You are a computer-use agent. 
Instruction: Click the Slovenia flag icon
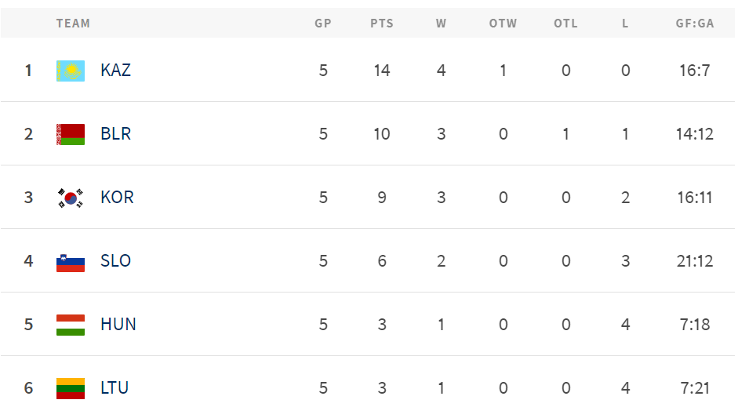point(71,261)
